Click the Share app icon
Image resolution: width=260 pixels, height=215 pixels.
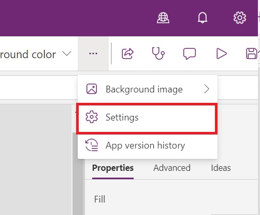coord(127,53)
